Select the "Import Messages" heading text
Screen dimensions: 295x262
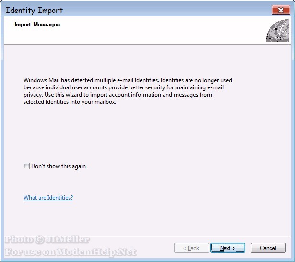coord(37,25)
